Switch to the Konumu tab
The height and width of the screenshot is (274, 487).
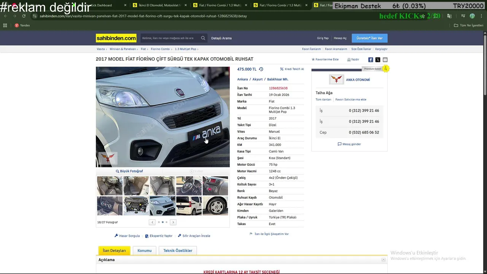145,250
